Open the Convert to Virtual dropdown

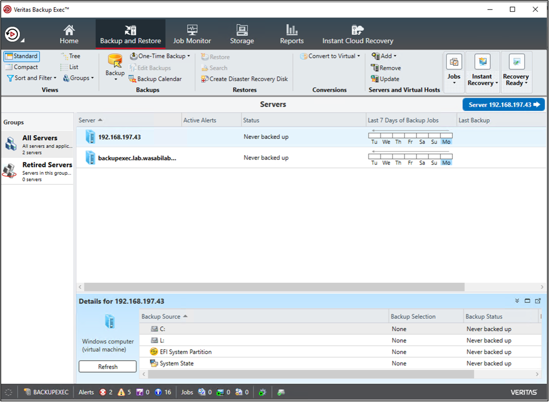330,56
